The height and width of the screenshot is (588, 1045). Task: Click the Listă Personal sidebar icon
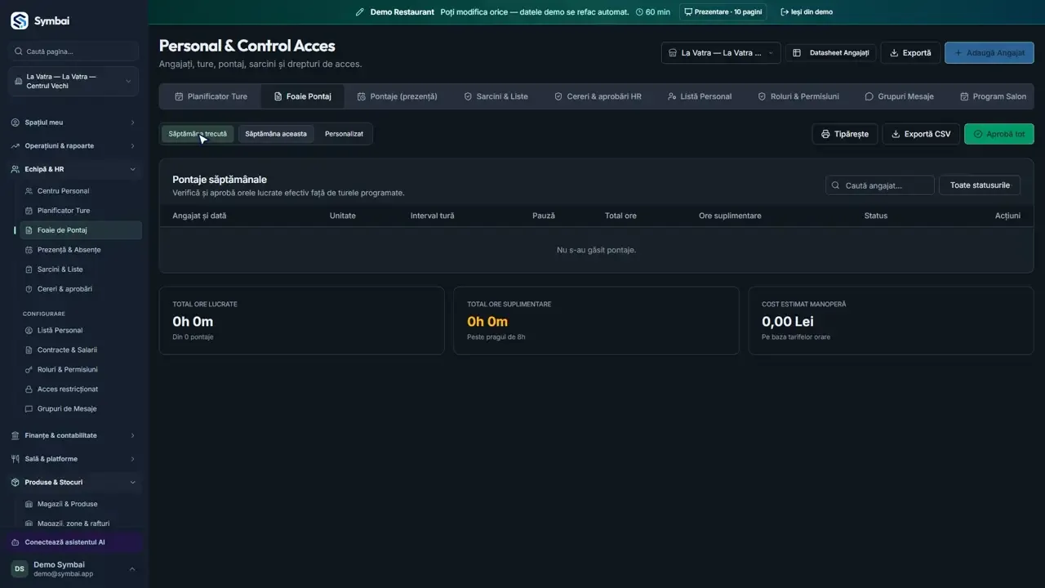pos(29,331)
